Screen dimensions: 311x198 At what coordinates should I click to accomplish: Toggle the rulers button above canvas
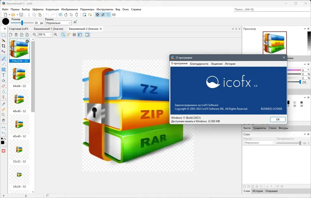(69, 35)
